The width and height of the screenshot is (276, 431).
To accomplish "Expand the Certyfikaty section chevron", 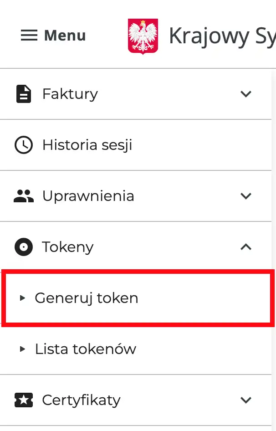I will [x=246, y=400].
